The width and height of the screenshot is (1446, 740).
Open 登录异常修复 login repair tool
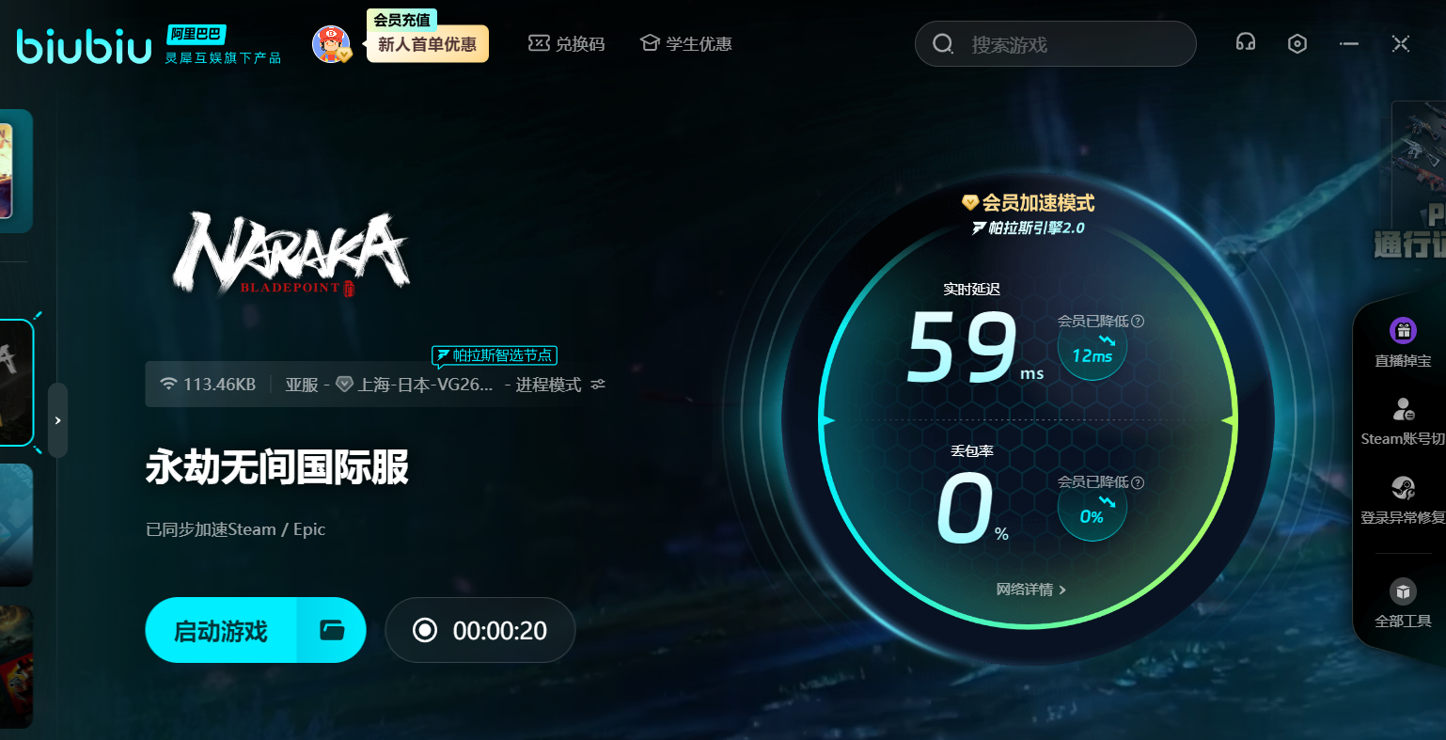pos(1403,500)
